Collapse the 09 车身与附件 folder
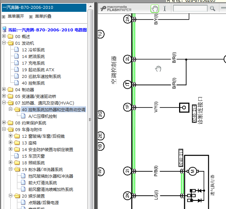226x209 pixels. (4, 129)
